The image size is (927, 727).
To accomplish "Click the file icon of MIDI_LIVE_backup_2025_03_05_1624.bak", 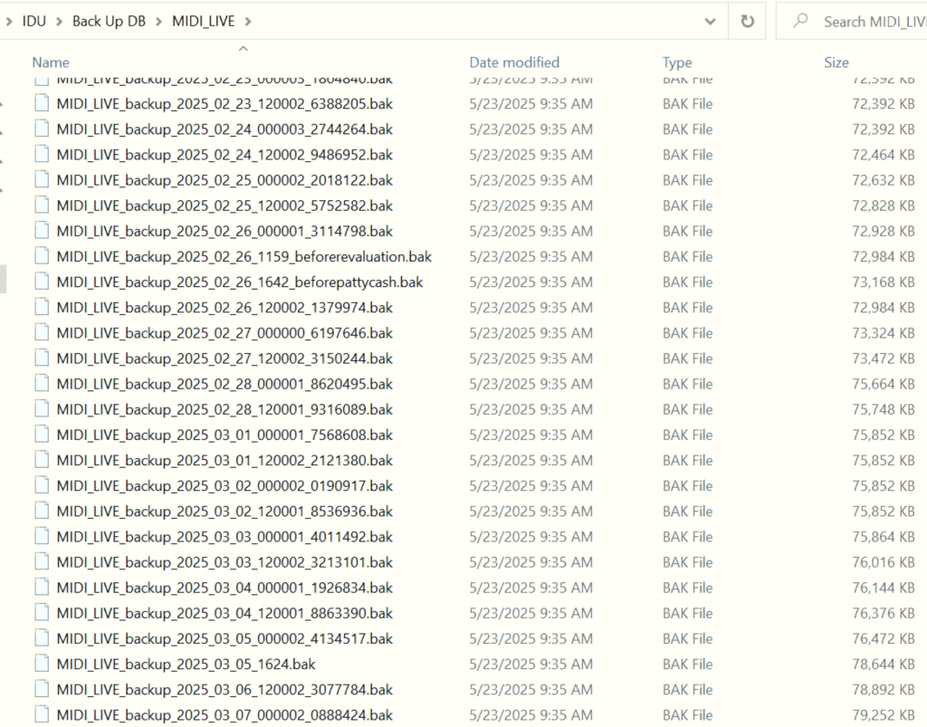I will pyautogui.click(x=42, y=663).
